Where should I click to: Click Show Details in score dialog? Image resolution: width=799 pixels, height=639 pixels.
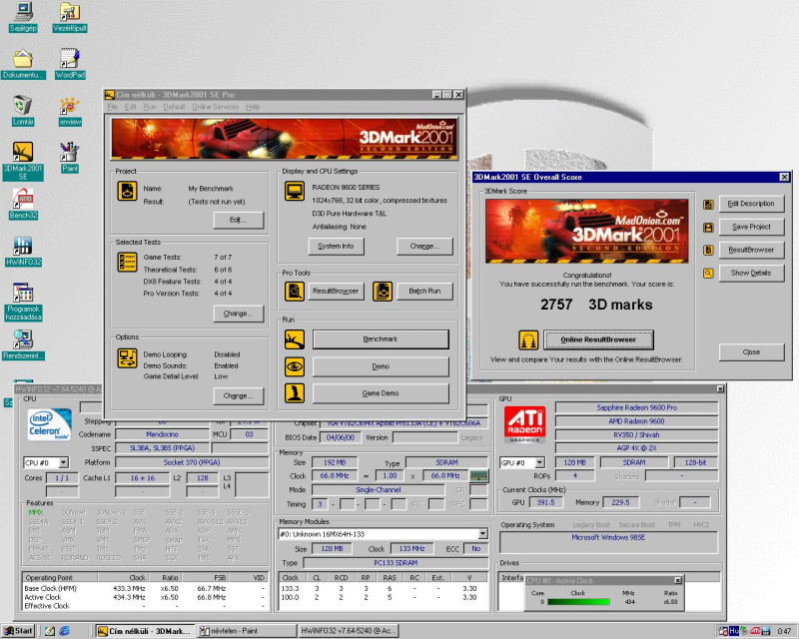752,274
